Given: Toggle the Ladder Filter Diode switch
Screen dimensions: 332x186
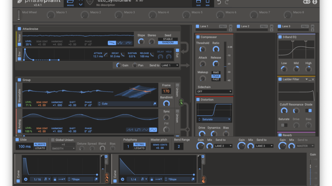Looking at the screenshot, I should 308,110.
